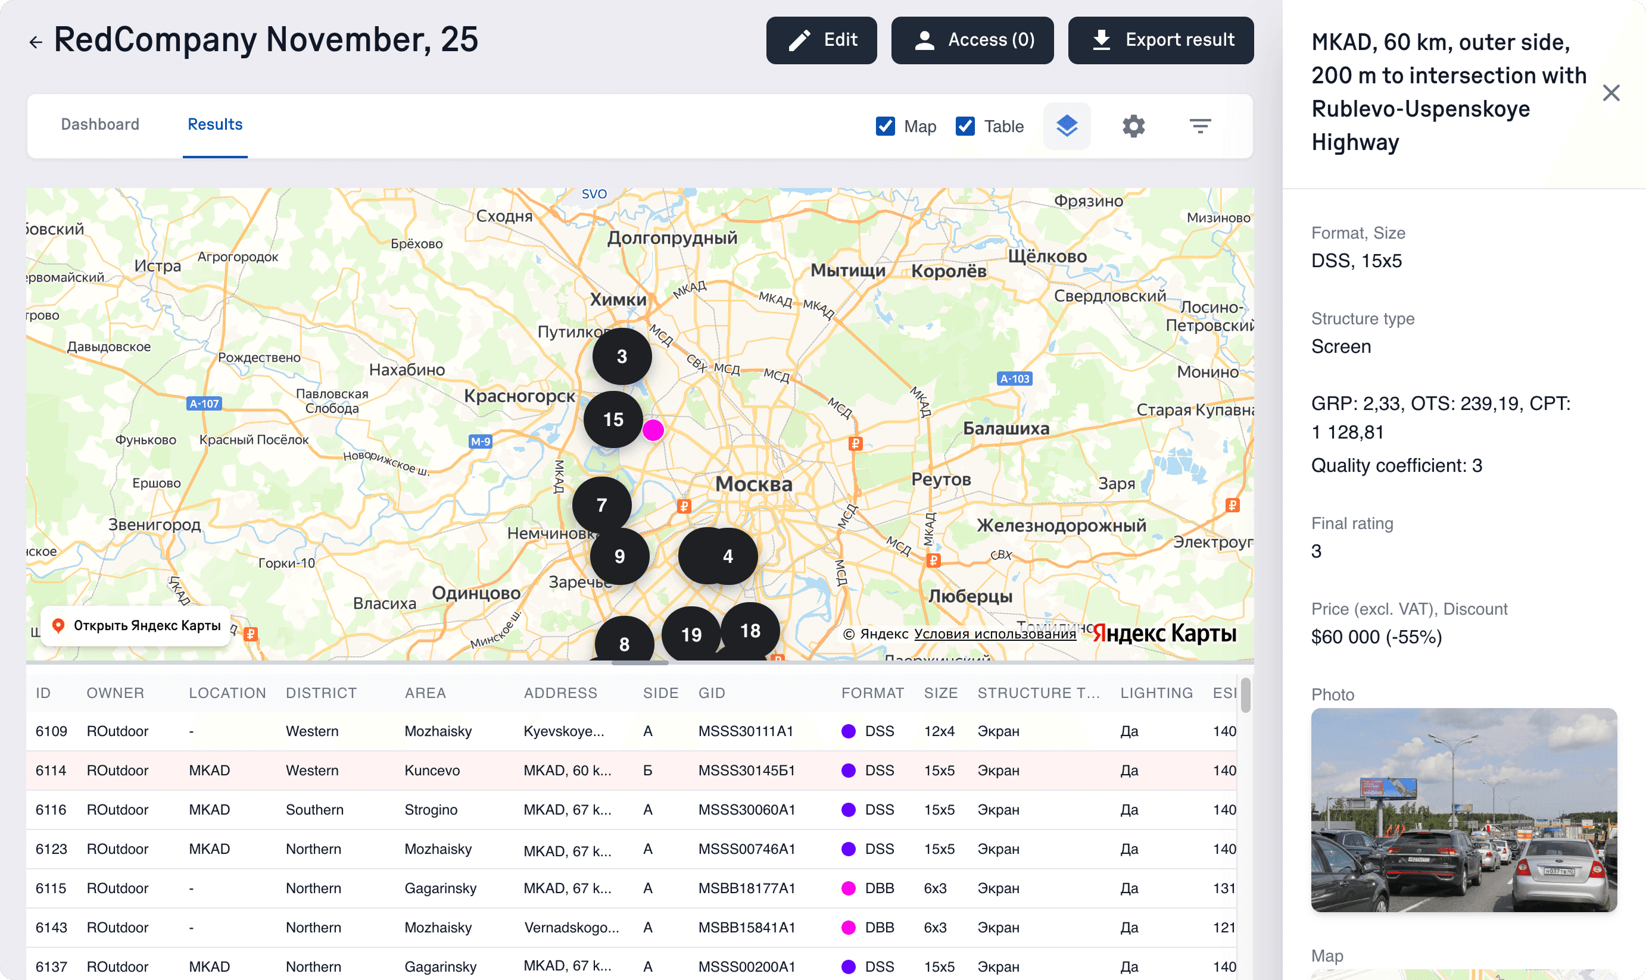
Task: Click magenta DBB dot in row 6115
Action: coord(849,888)
